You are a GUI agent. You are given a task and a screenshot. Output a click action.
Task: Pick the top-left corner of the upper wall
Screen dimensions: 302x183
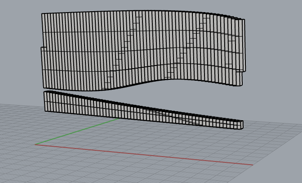[42, 14]
